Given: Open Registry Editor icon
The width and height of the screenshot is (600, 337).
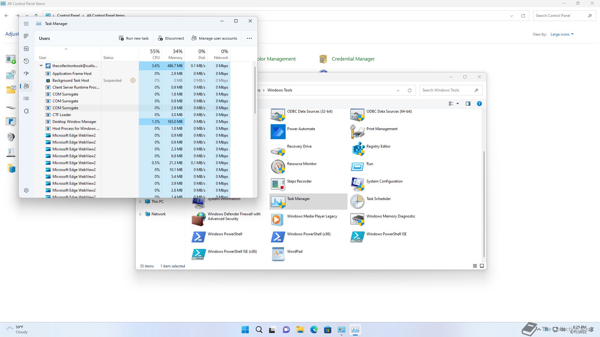Looking at the screenshot, I should click(358, 149).
